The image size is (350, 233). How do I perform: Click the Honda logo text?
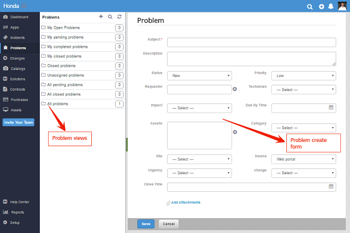click(x=11, y=6)
